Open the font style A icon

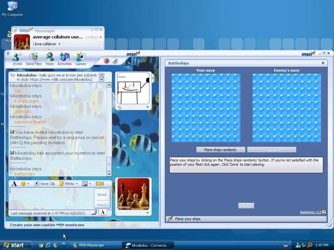[14, 184]
